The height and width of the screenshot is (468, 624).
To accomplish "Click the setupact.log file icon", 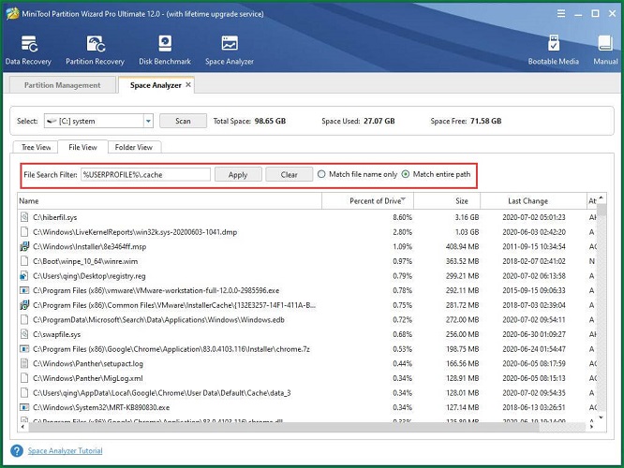I will tap(24, 363).
